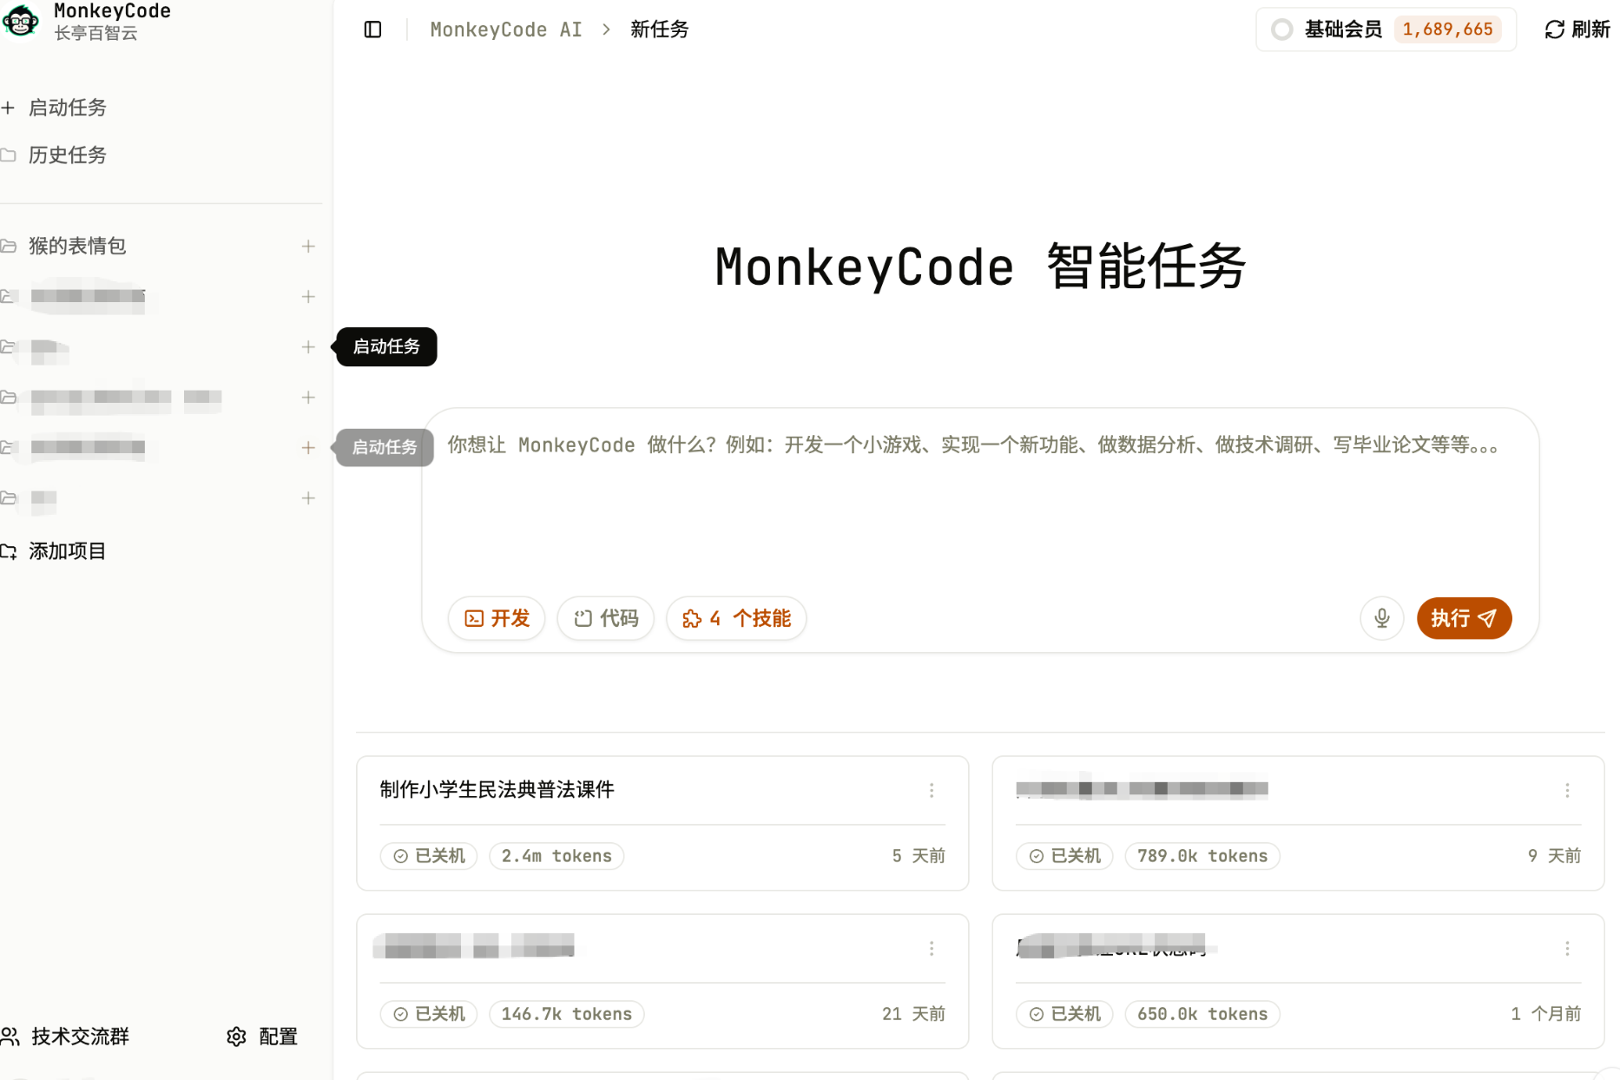Click the 新任务 breadcrumb label
Image resolution: width=1620 pixels, height=1080 pixels.
tap(660, 30)
